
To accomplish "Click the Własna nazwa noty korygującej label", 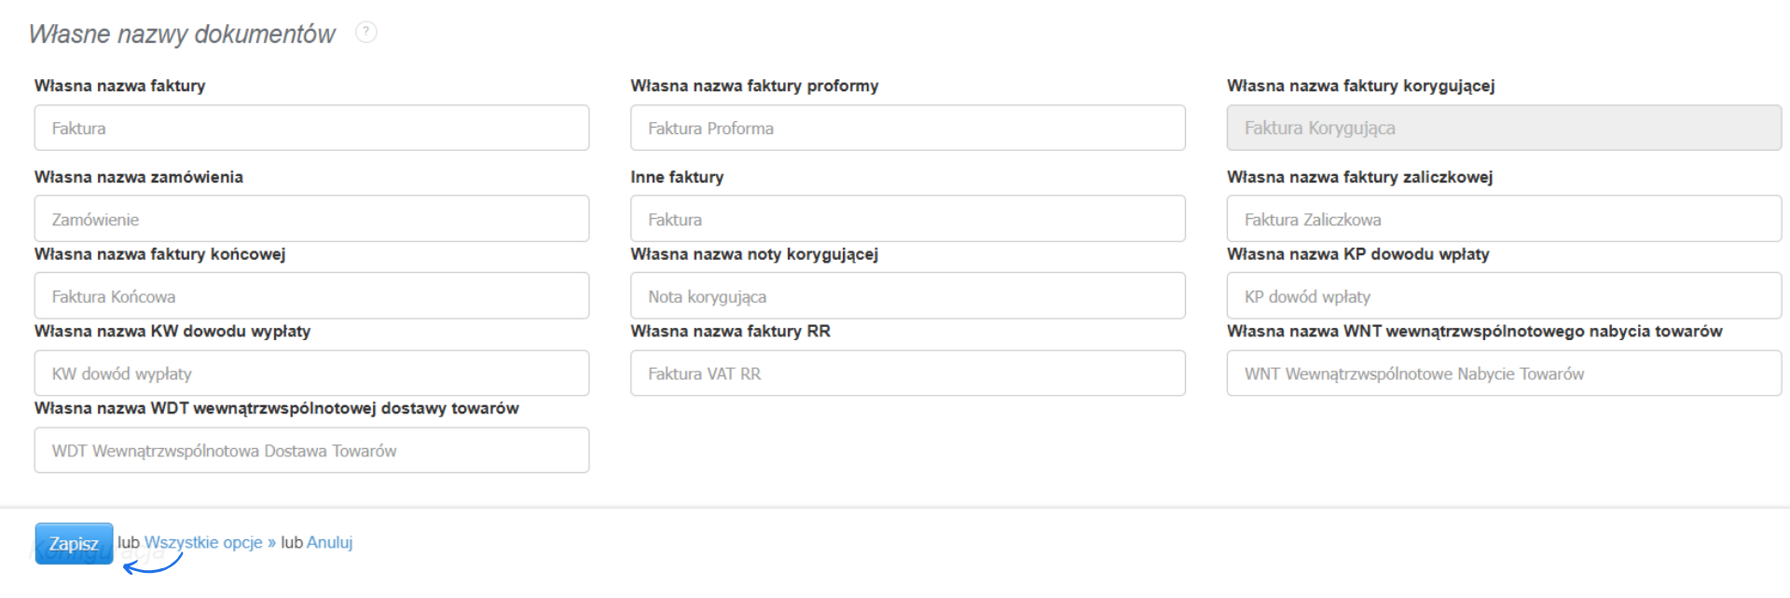I will pos(754,254).
